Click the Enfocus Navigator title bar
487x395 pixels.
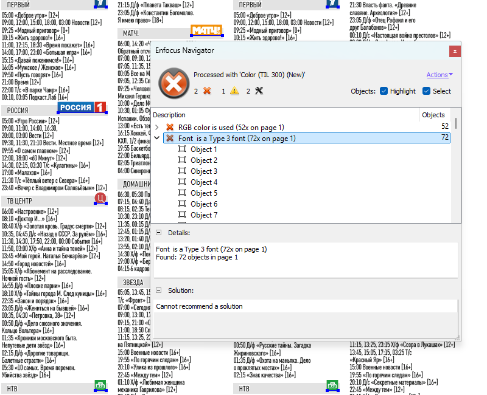pos(300,50)
